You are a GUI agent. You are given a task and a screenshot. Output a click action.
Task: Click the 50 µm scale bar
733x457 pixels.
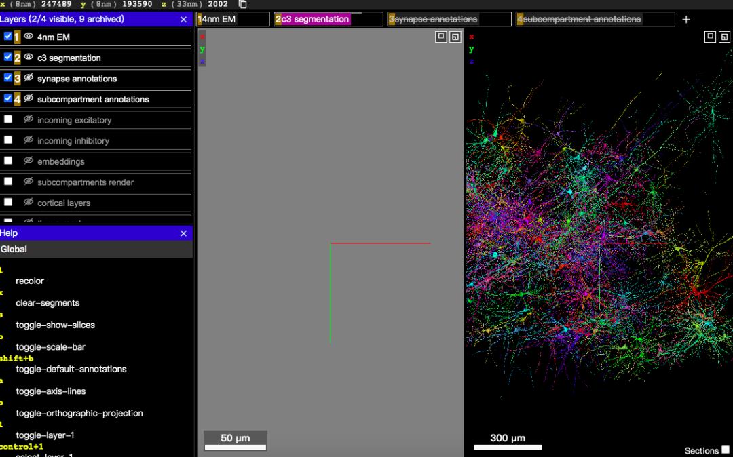235,441
